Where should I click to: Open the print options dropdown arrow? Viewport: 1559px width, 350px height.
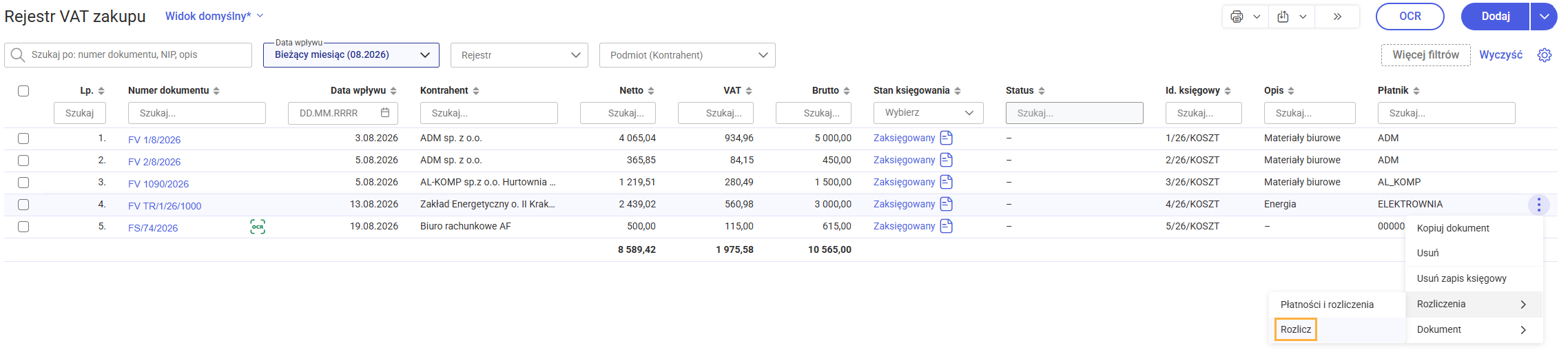coord(1257,17)
